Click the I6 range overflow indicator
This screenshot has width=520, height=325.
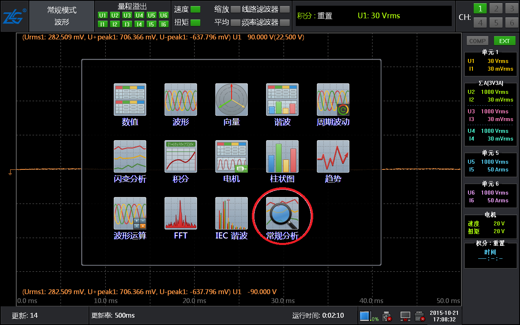click(164, 24)
